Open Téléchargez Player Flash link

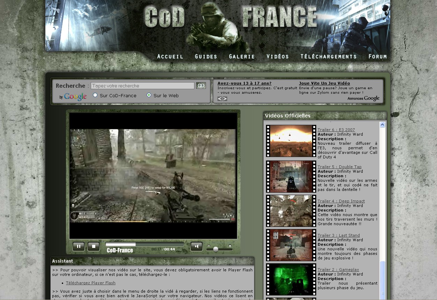tap(91, 283)
